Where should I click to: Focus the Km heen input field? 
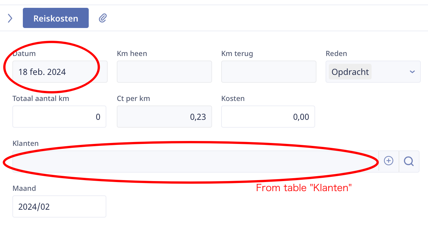(164, 72)
